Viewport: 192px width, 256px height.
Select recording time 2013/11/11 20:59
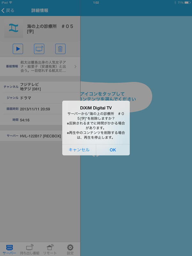tap(35, 109)
